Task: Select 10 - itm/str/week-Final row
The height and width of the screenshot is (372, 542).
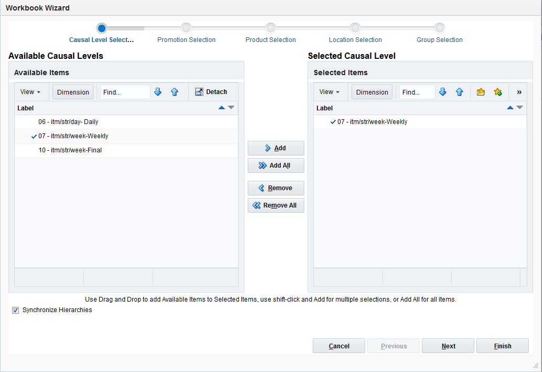Action: [126, 150]
